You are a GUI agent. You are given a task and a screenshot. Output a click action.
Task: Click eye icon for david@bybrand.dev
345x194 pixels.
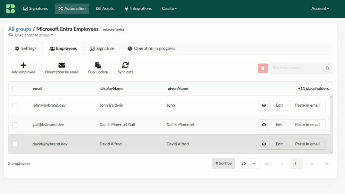(x=264, y=144)
